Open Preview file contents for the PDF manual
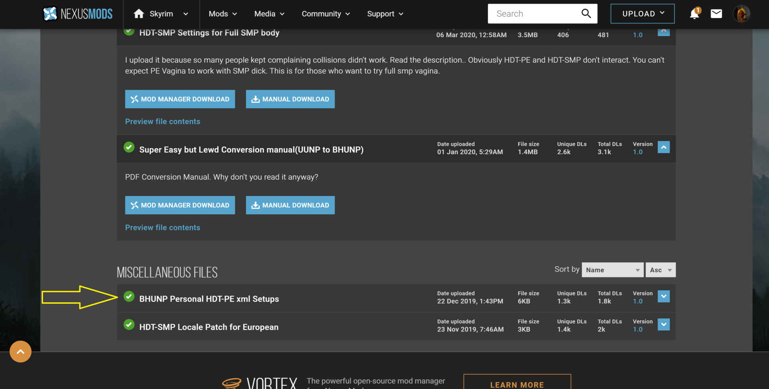The width and height of the screenshot is (769, 389). pyautogui.click(x=163, y=227)
